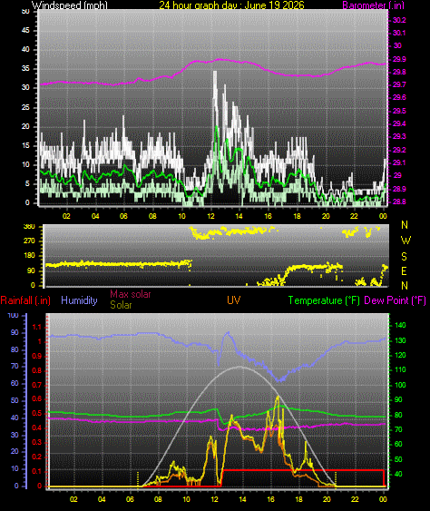The image size is (430, 511).
Task: Click the Temperature (°F) legend label
Action: tap(324, 300)
